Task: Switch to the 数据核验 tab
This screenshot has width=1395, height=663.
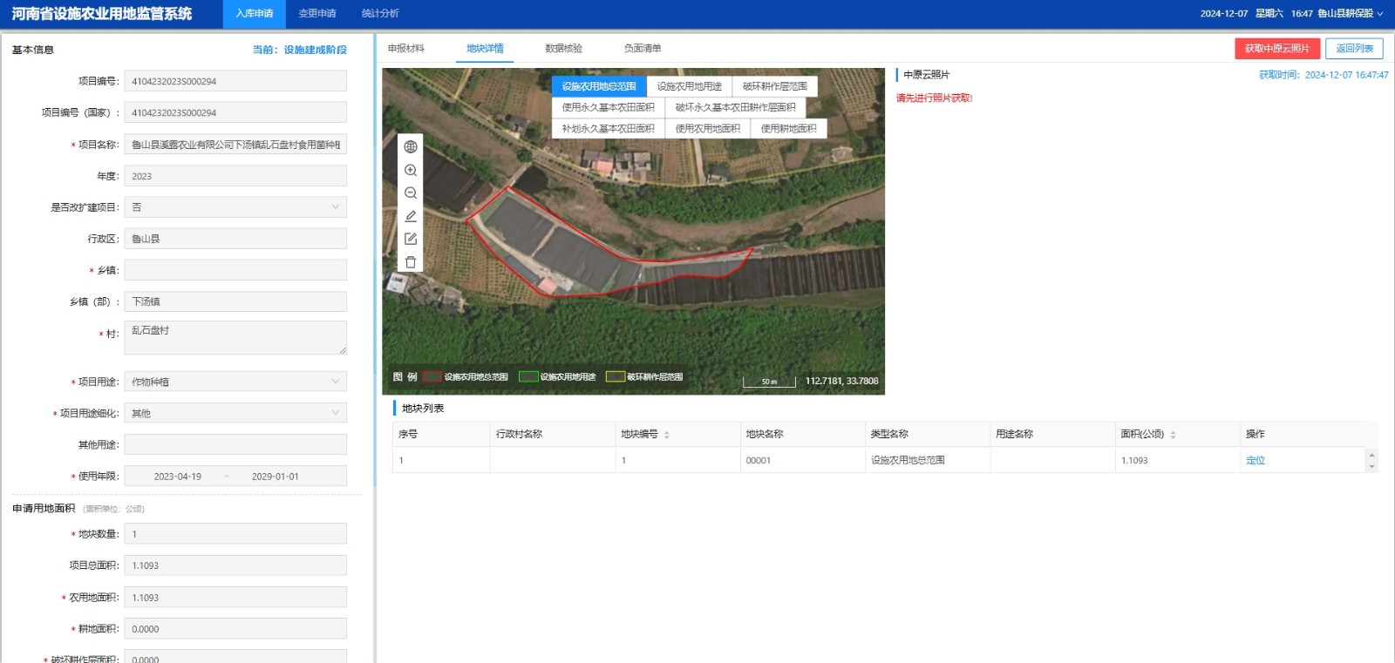Action: [564, 49]
